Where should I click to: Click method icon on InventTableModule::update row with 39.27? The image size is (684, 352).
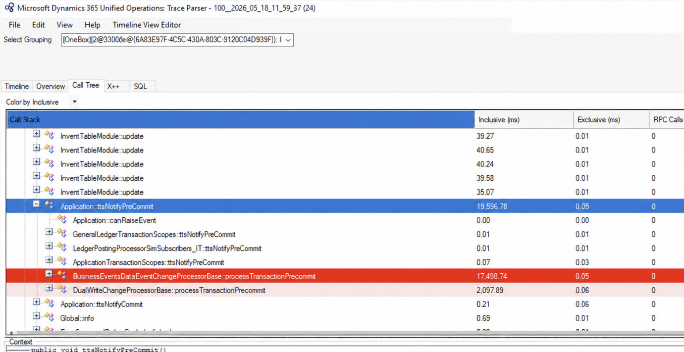coord(49,135)
